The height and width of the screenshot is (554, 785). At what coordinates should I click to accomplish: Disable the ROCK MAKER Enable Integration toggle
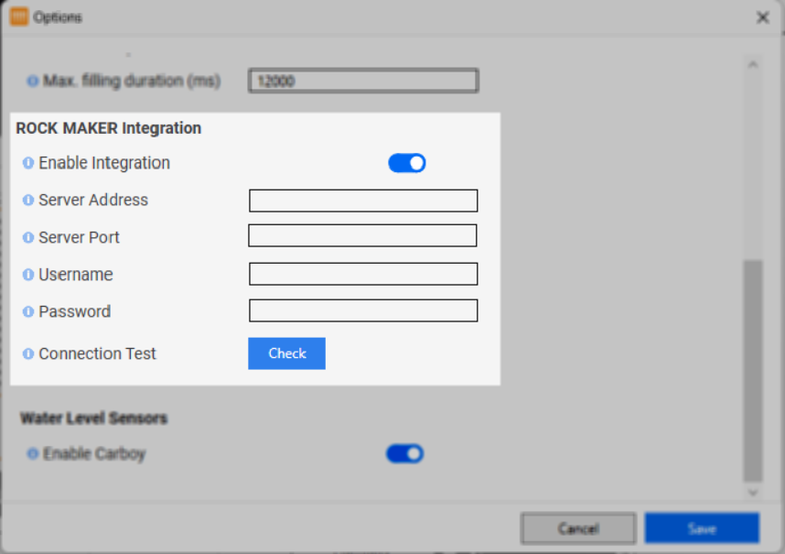407,164
